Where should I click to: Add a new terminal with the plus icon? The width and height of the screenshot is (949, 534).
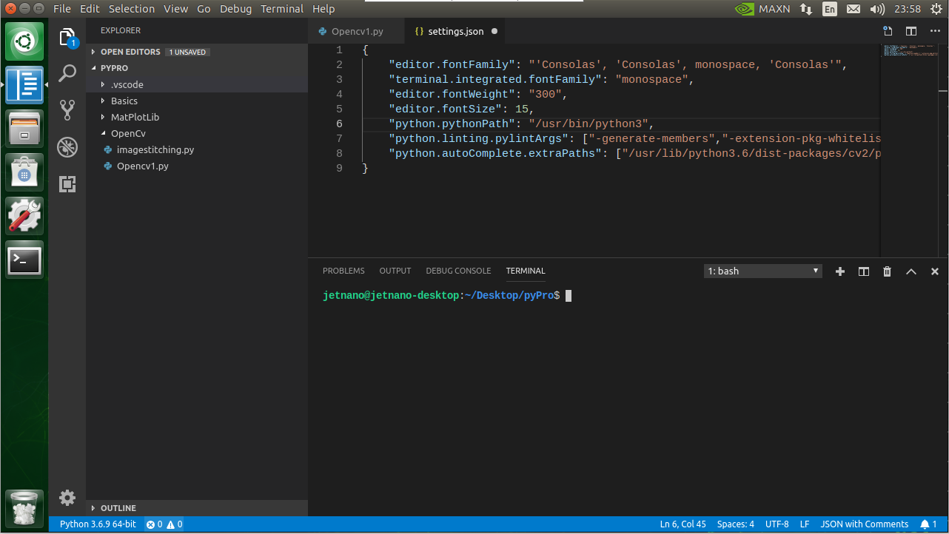click(840, 271)
